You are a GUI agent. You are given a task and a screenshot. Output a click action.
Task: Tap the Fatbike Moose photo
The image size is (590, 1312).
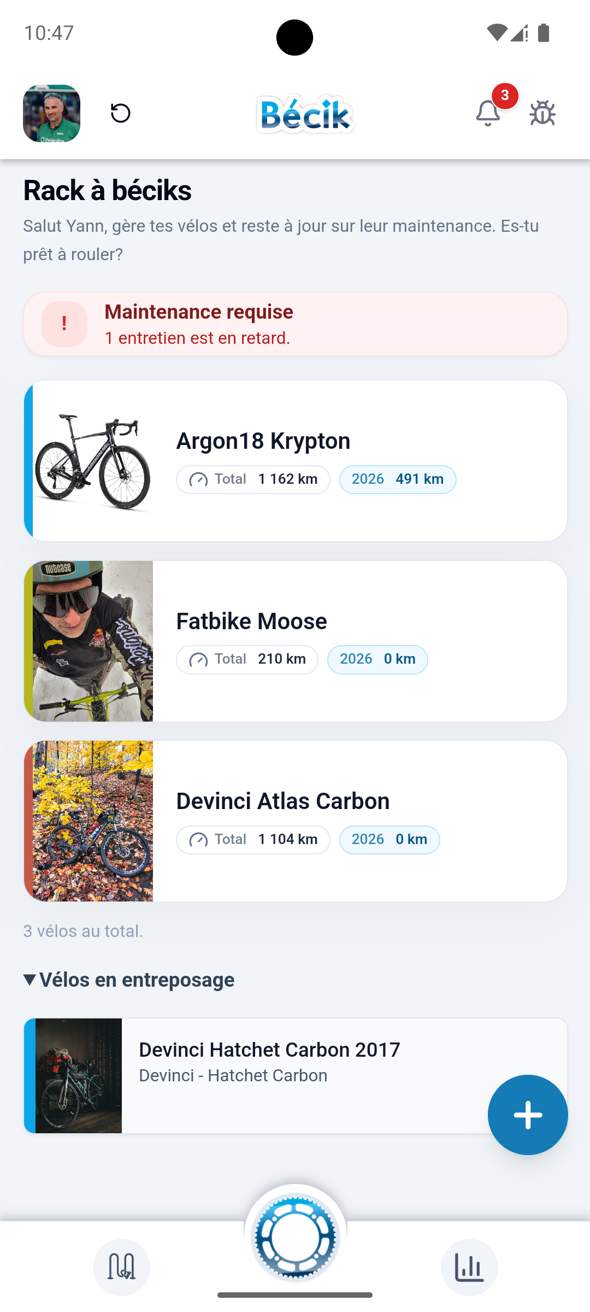pos(93,641)
